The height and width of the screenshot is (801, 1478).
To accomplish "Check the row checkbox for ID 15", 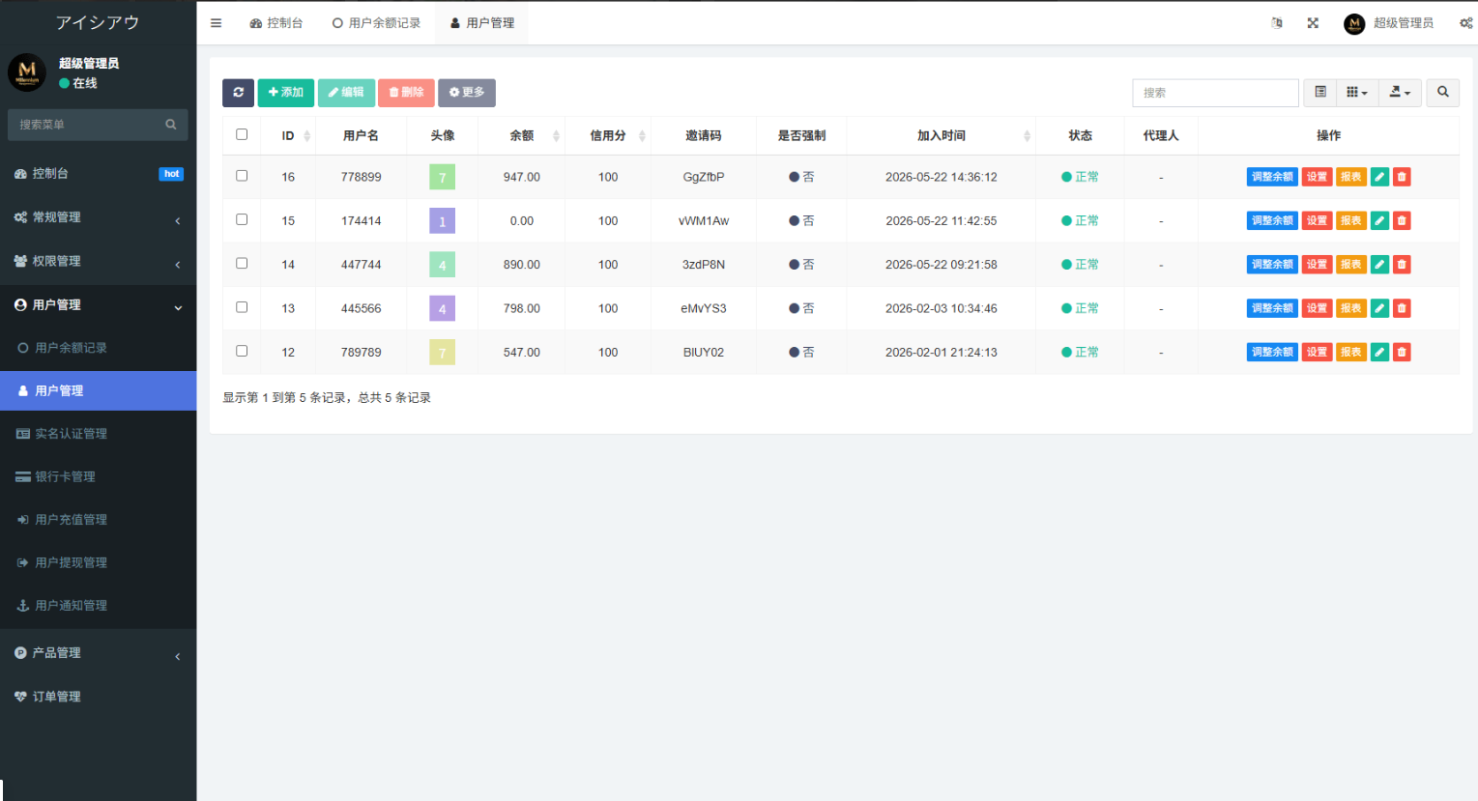I will (242, 219).
